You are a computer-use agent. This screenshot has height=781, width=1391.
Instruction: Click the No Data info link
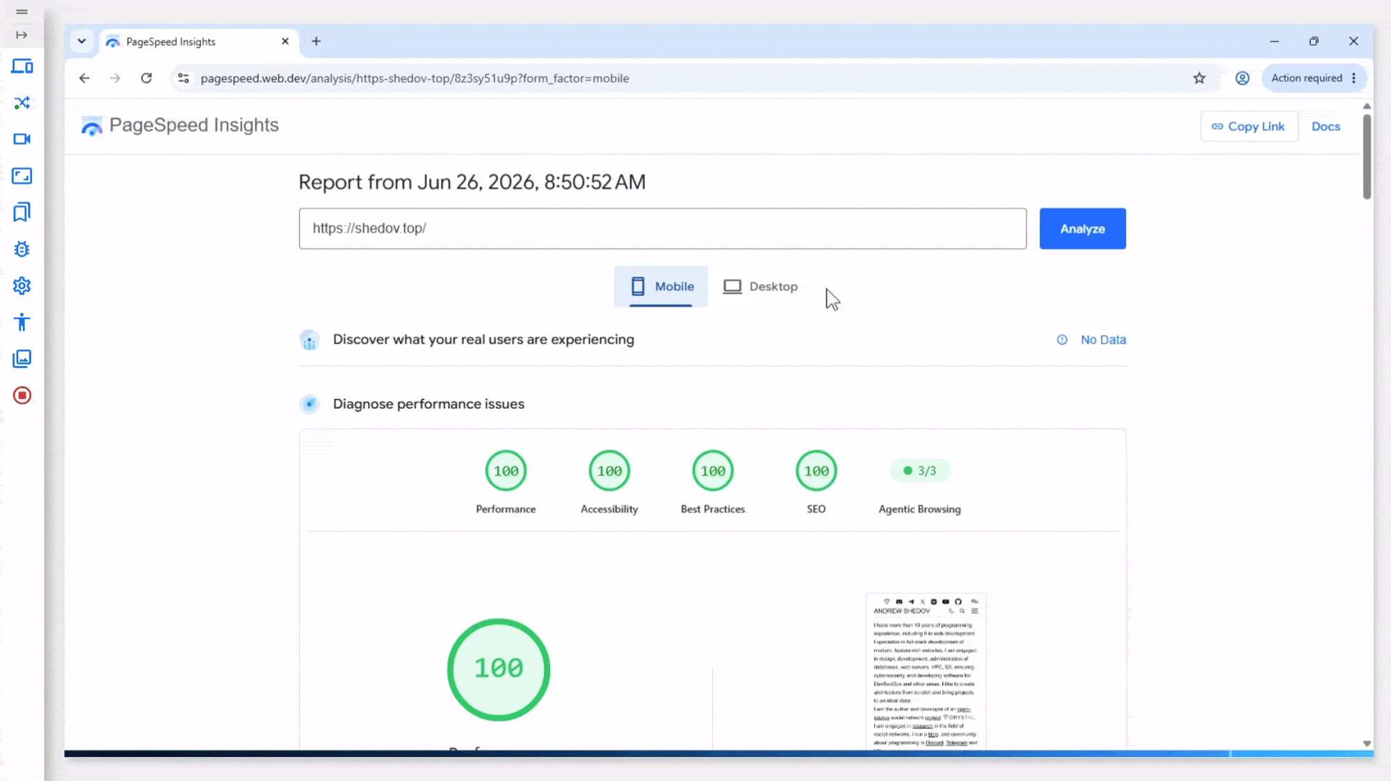1091,339
